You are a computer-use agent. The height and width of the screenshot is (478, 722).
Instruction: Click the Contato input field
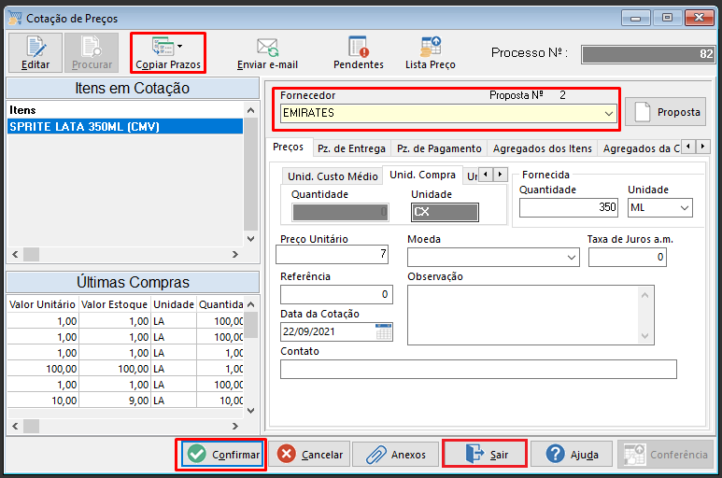tap(478, 370)
